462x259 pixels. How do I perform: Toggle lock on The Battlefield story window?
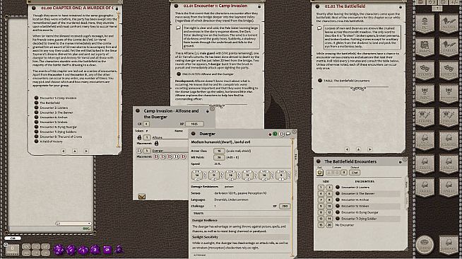pos(400,6)
